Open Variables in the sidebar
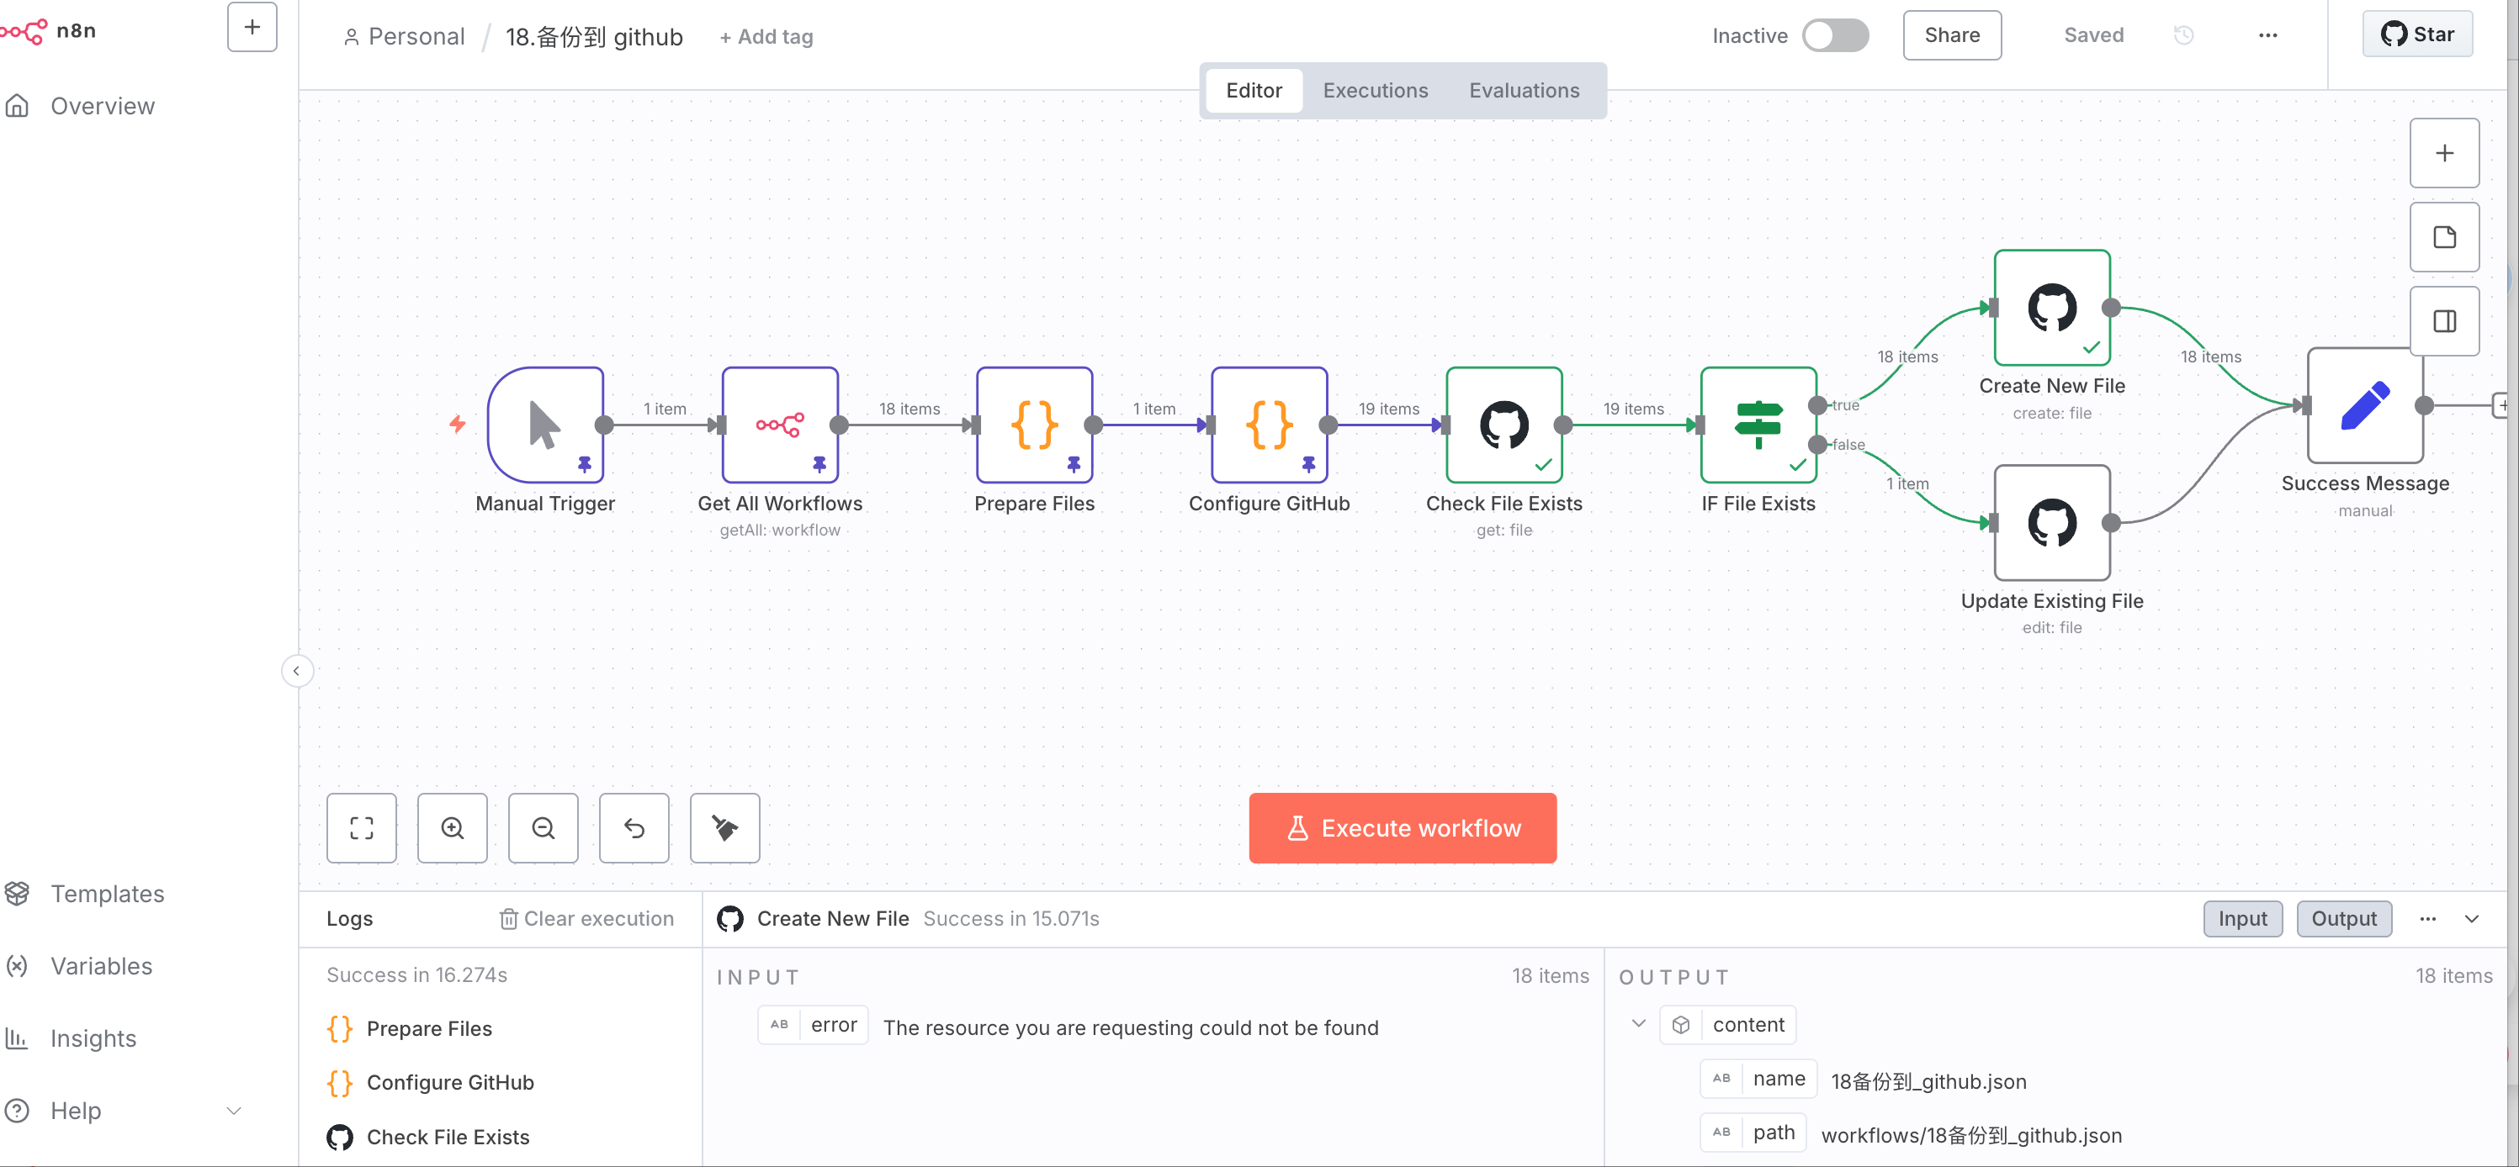The image size is (2519, 1167). 101,966
